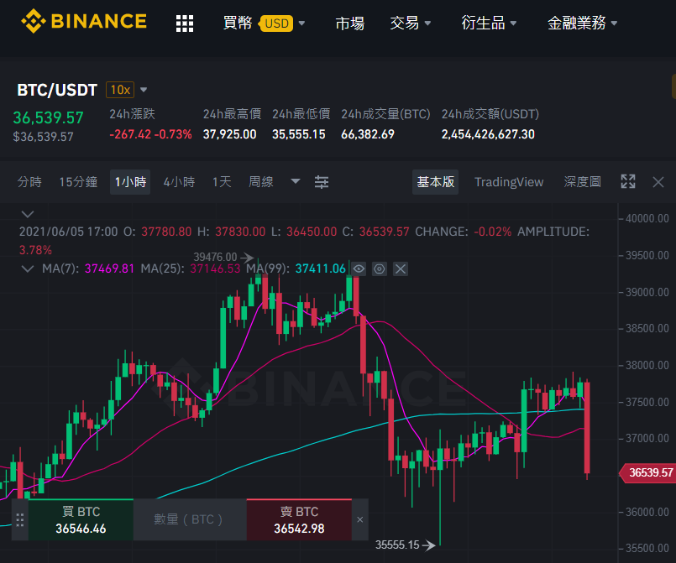
Task: Select the 1小時 interval
Action: [x=130, y=182]
